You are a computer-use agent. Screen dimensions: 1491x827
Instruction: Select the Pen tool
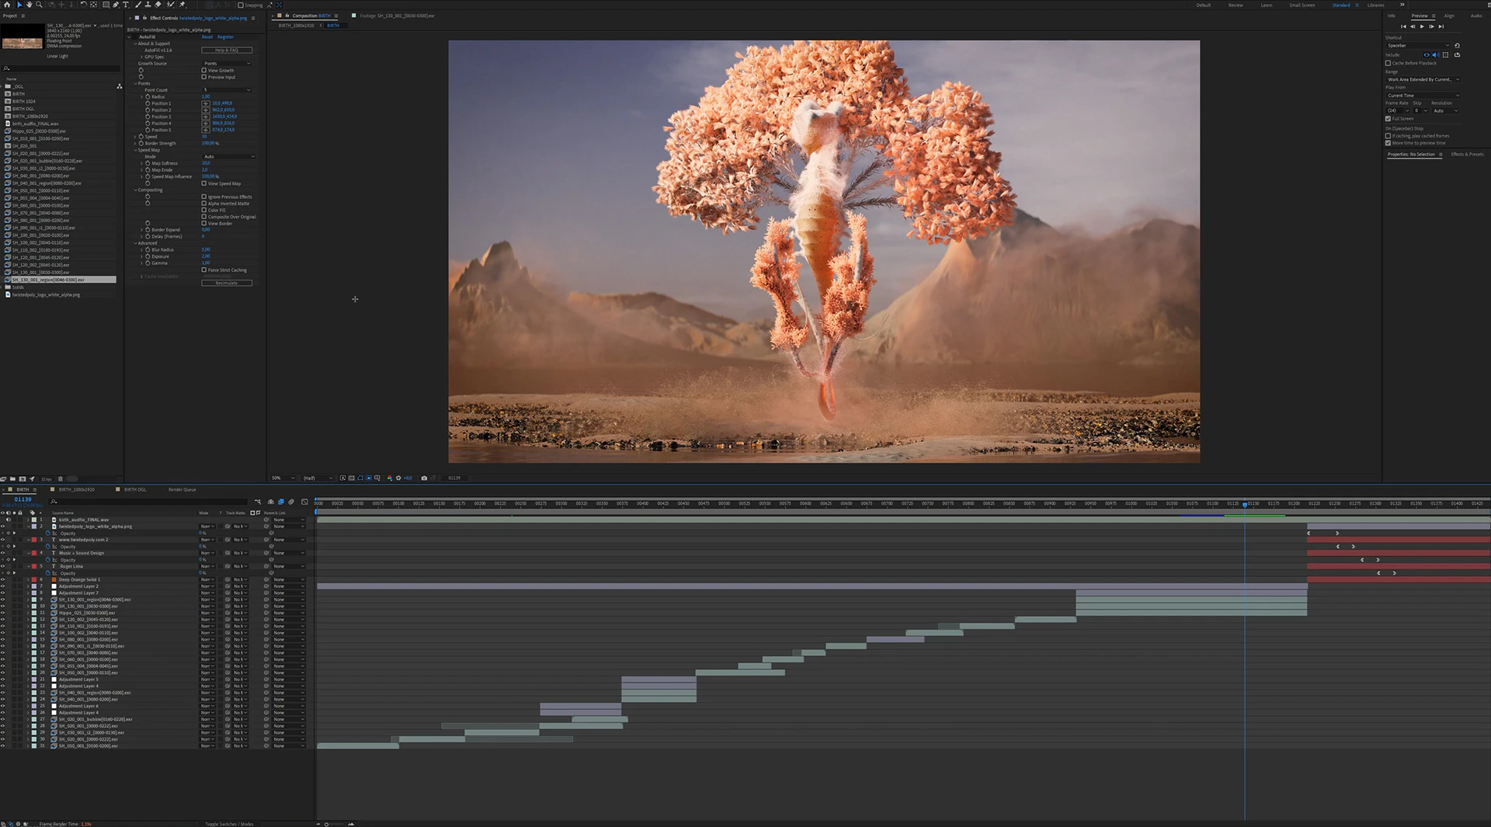pos(116,5)
